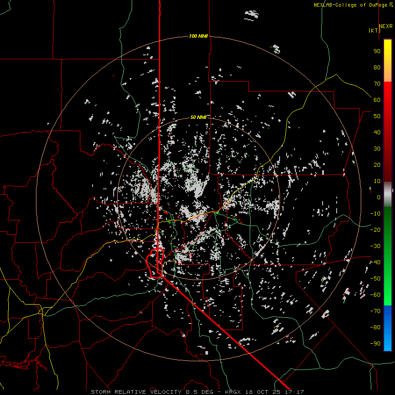Click the blue band of the color bar

pos(388,328)
